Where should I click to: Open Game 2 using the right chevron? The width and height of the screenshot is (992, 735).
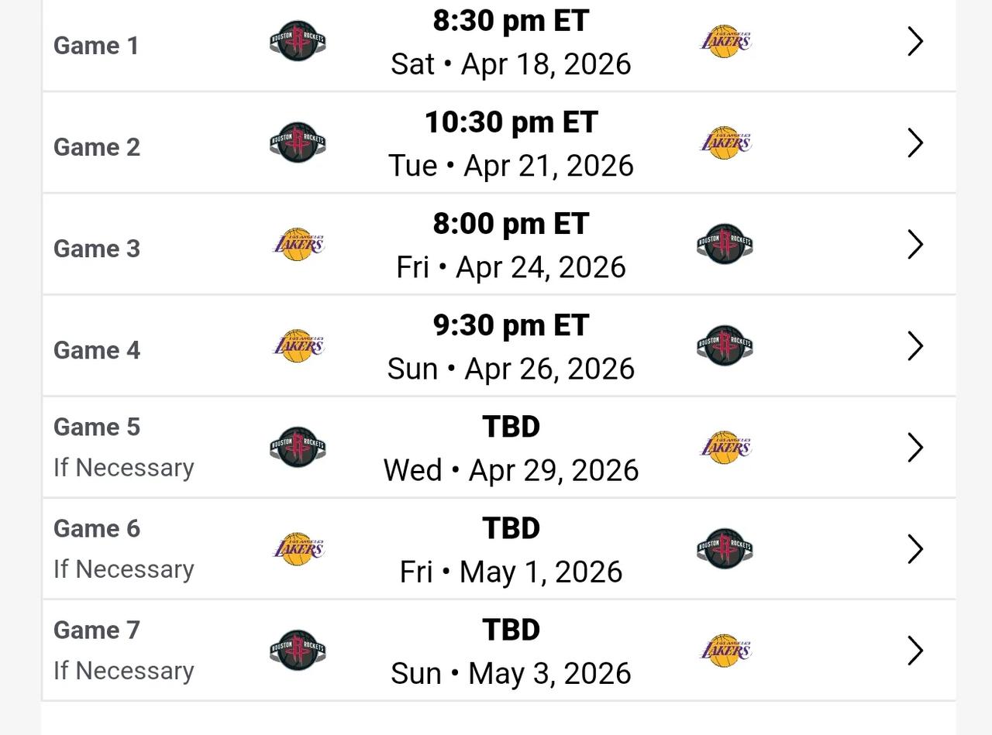(915, 143)
